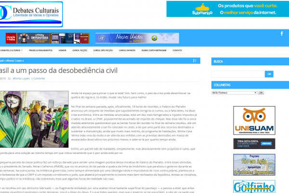Click the Debates Culturais site logo
The height and width of the screenshot is (193, 289).
tap(31, 14)
